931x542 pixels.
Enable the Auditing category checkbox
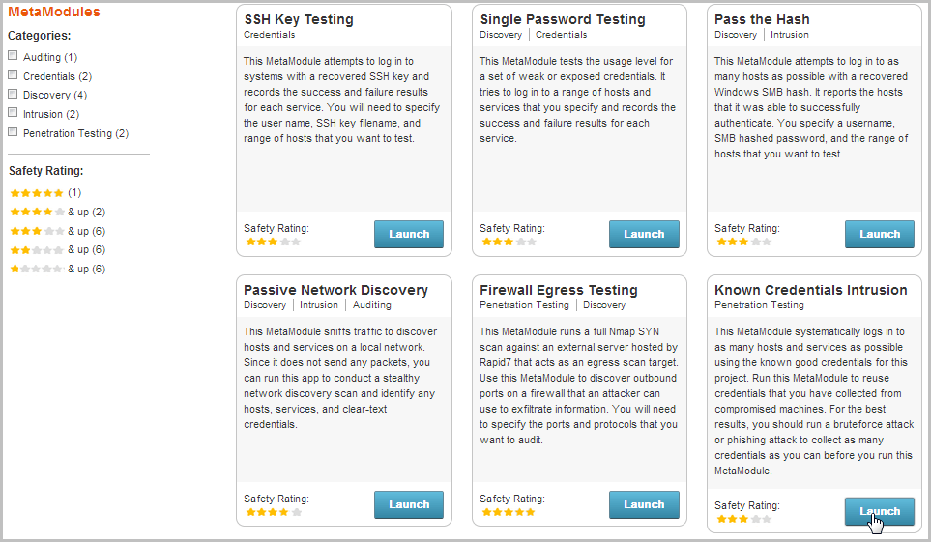tap(13, 57)
